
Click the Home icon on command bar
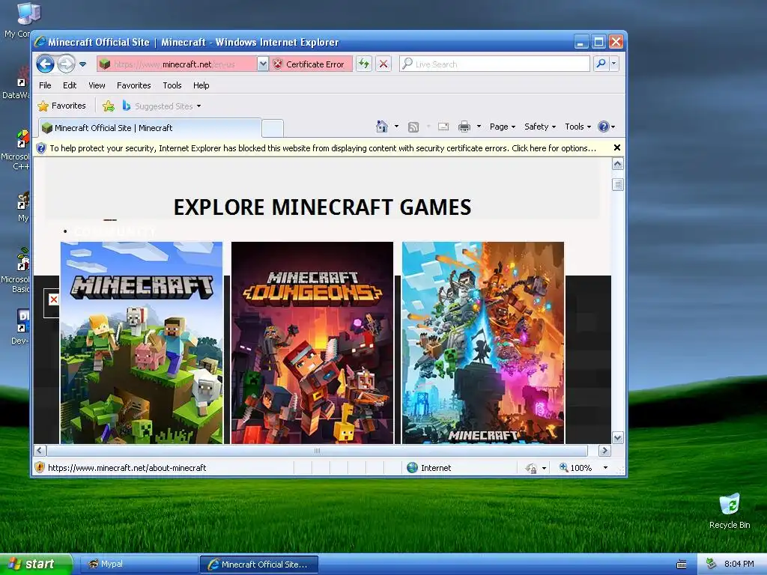pos(381,127)
